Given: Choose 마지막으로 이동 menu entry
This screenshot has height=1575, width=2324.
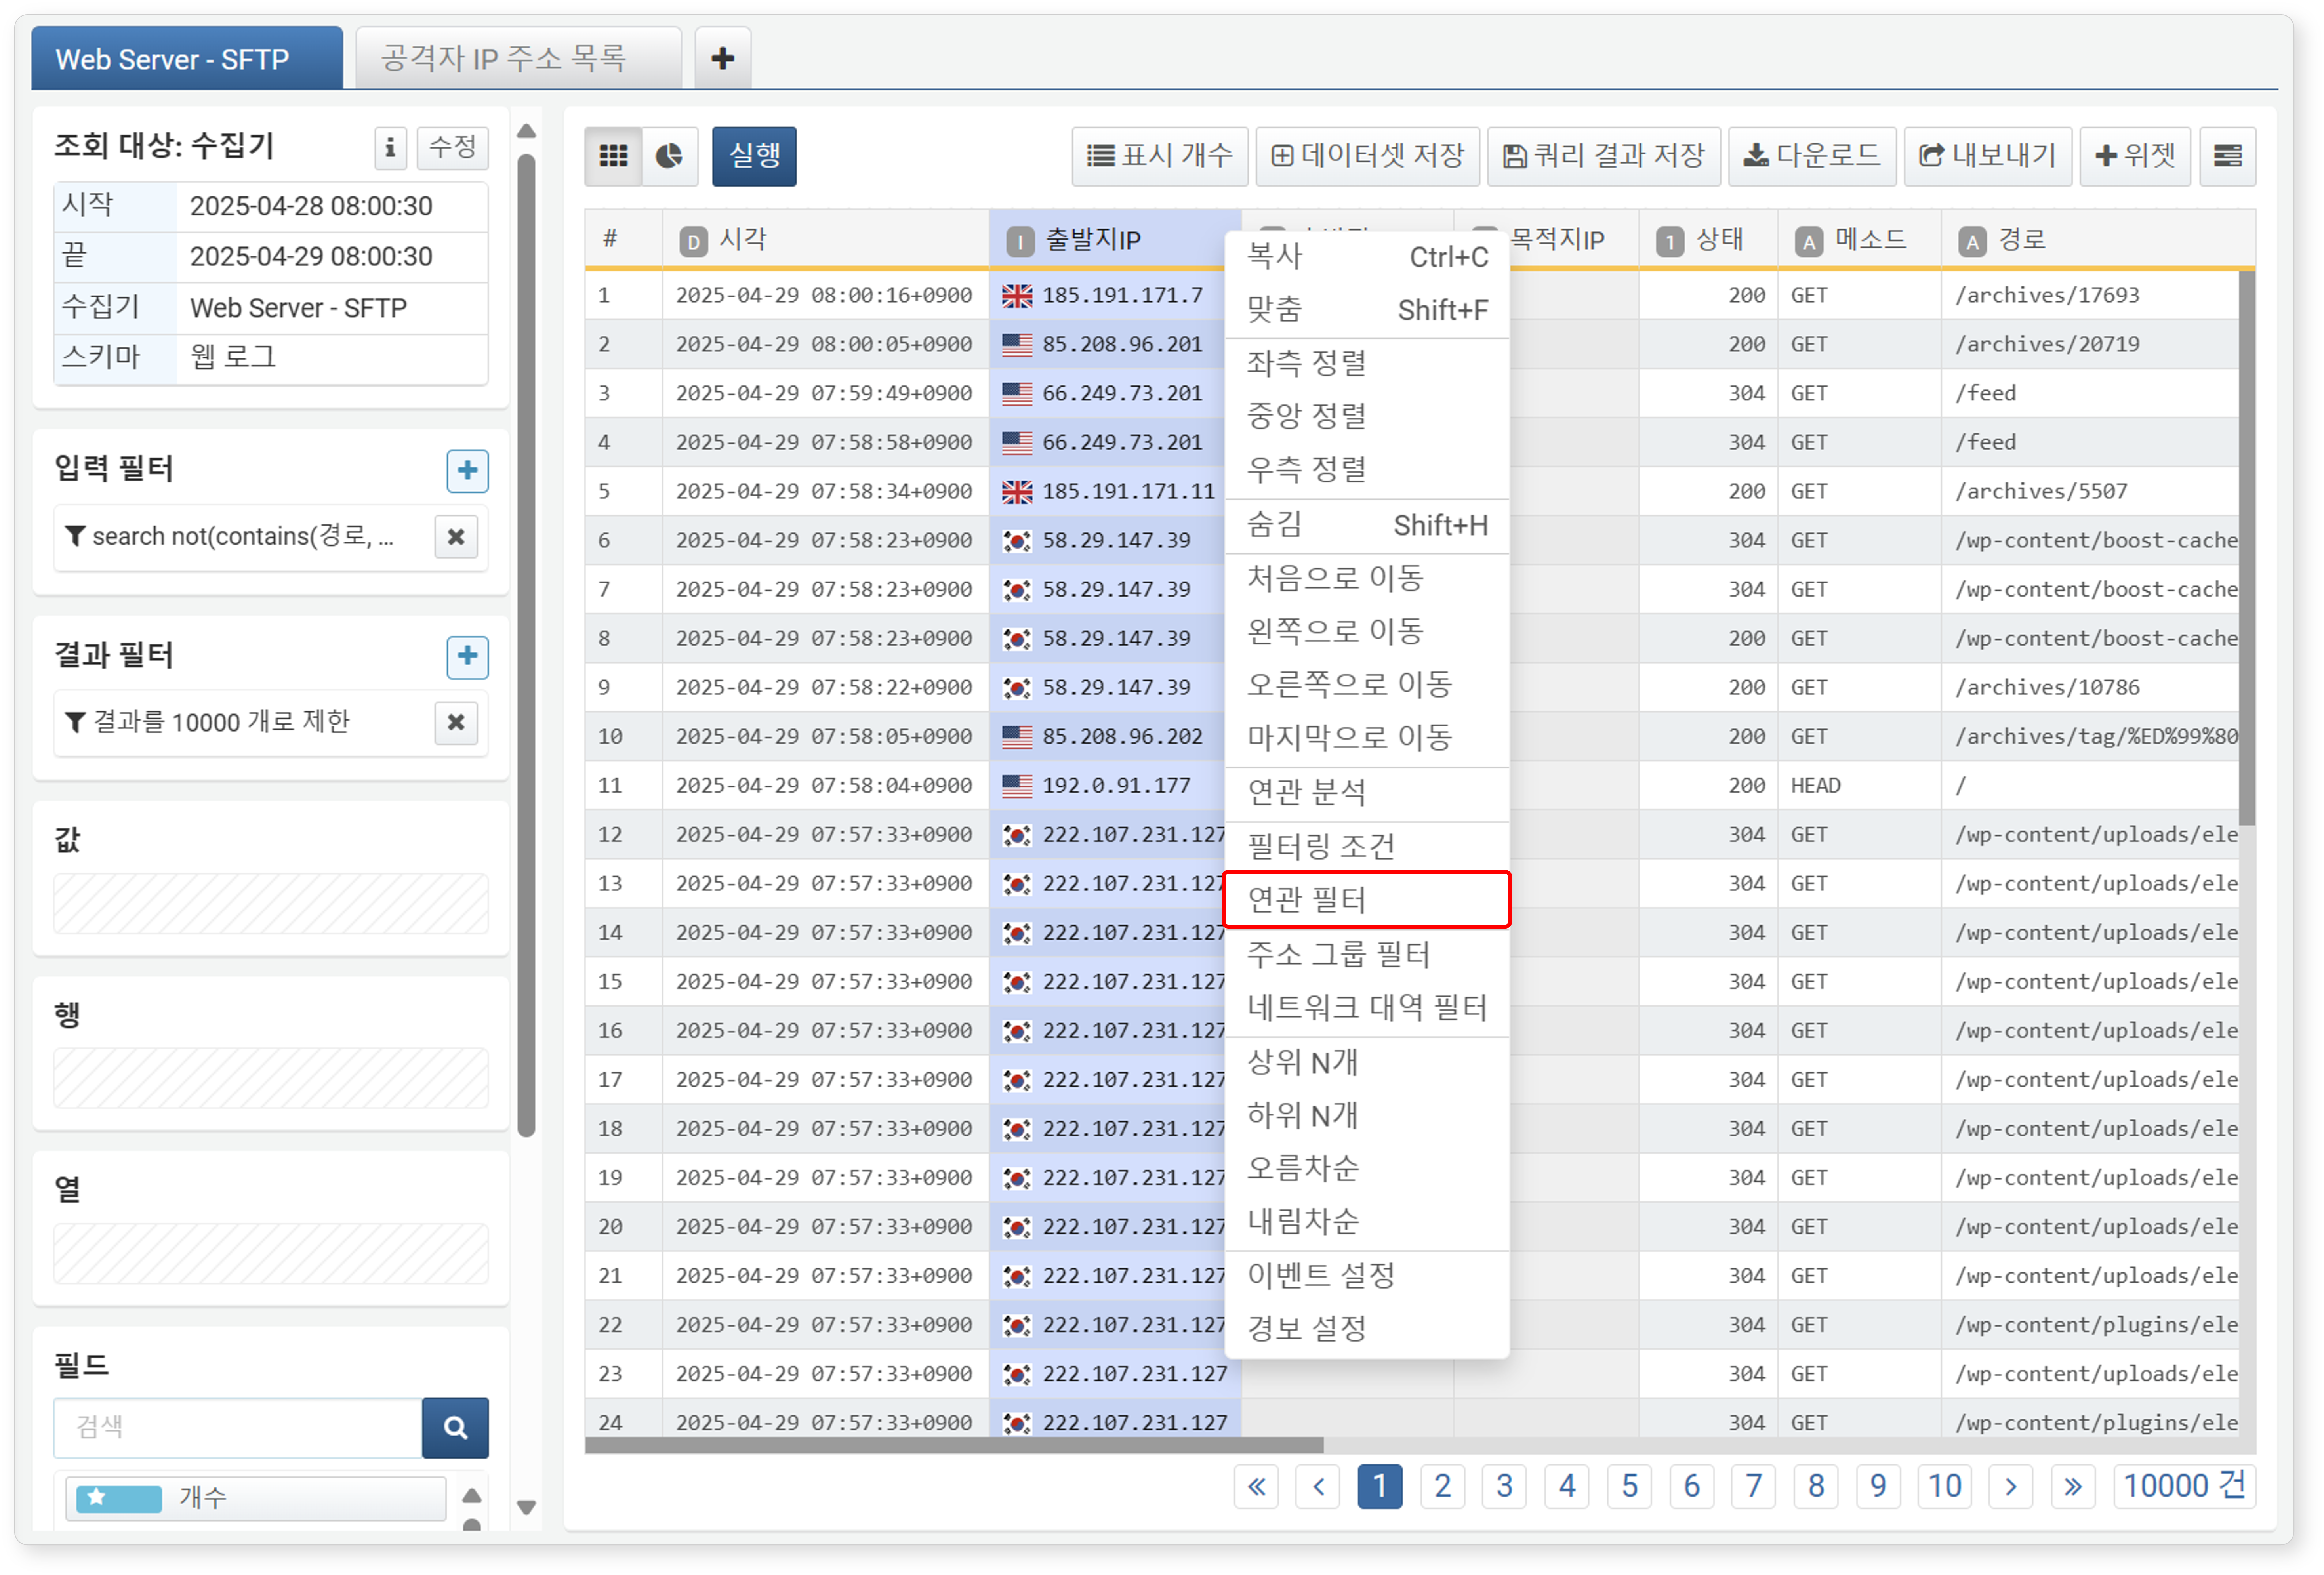Looking at the screenshot, I should [x=1367, y=738].
